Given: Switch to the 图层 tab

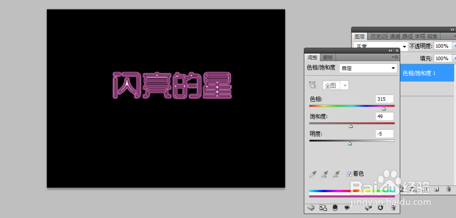Looking at the screenshot, I should click(x=359, y=36).
